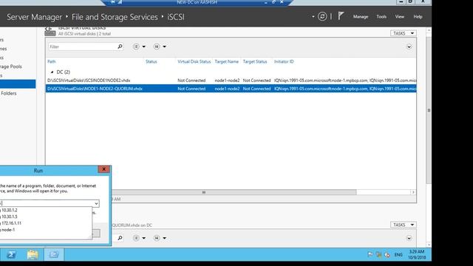The image size is (473, 266).
Task: Open the lower panel saved queries dropdown
Action: coord(160,238)
